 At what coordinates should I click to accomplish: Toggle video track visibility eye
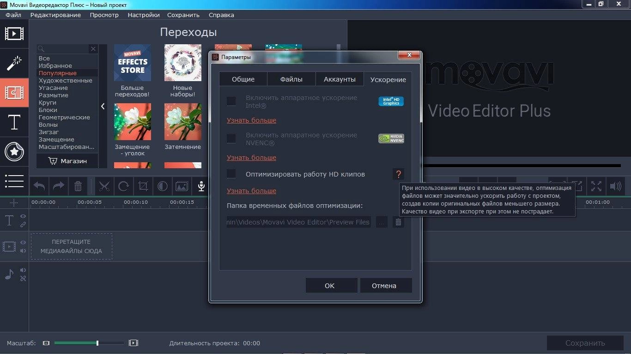(x=23, y=242)
